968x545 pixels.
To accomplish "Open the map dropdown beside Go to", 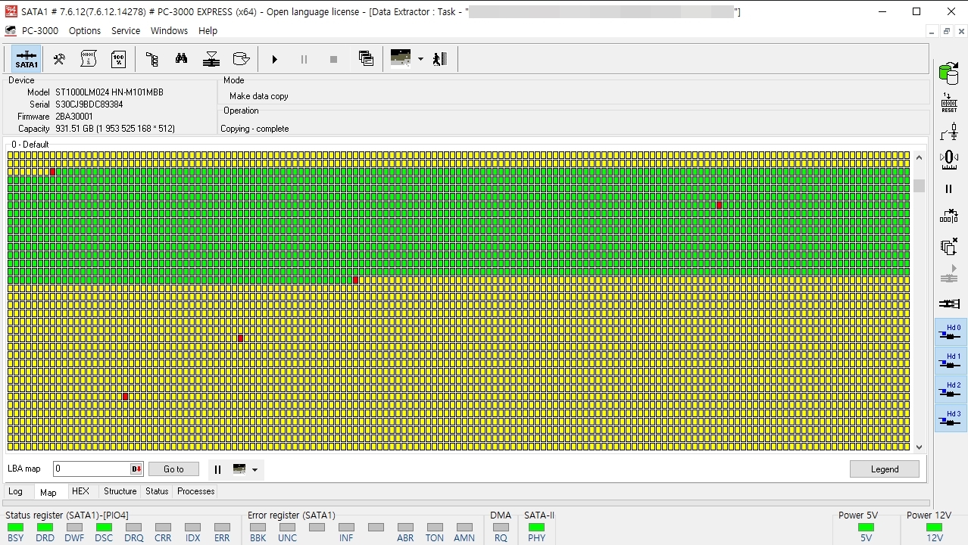I will (254, 470).
